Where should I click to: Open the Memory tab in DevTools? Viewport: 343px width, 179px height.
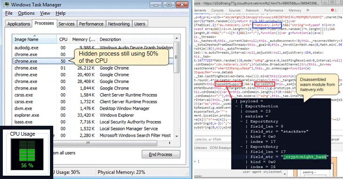295,10
